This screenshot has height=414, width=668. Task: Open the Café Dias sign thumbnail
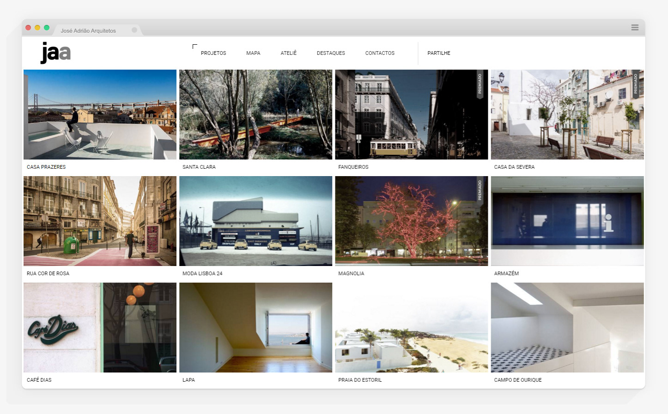(x=100, y=327)
